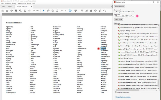Open the zoom percentage dropdown
The height and width of the screenshot is (100, 161).
65,11
